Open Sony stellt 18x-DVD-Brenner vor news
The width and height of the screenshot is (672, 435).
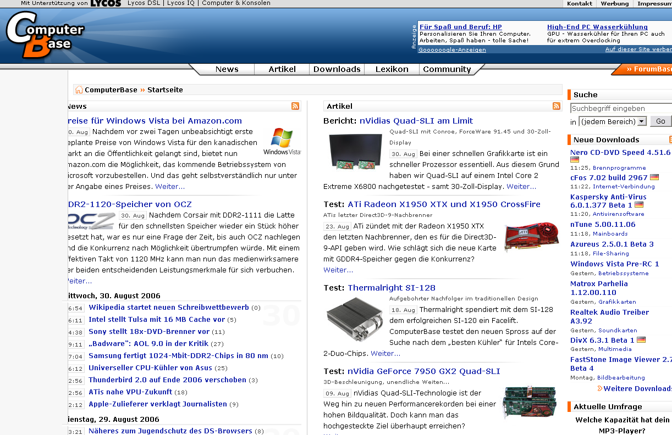click(x=149, y=332)
